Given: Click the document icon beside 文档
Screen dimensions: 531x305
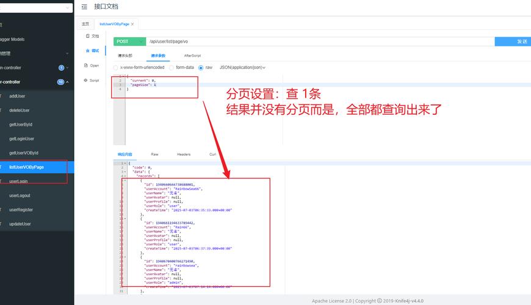Looking at the screenshot, I should coord(88,36).
